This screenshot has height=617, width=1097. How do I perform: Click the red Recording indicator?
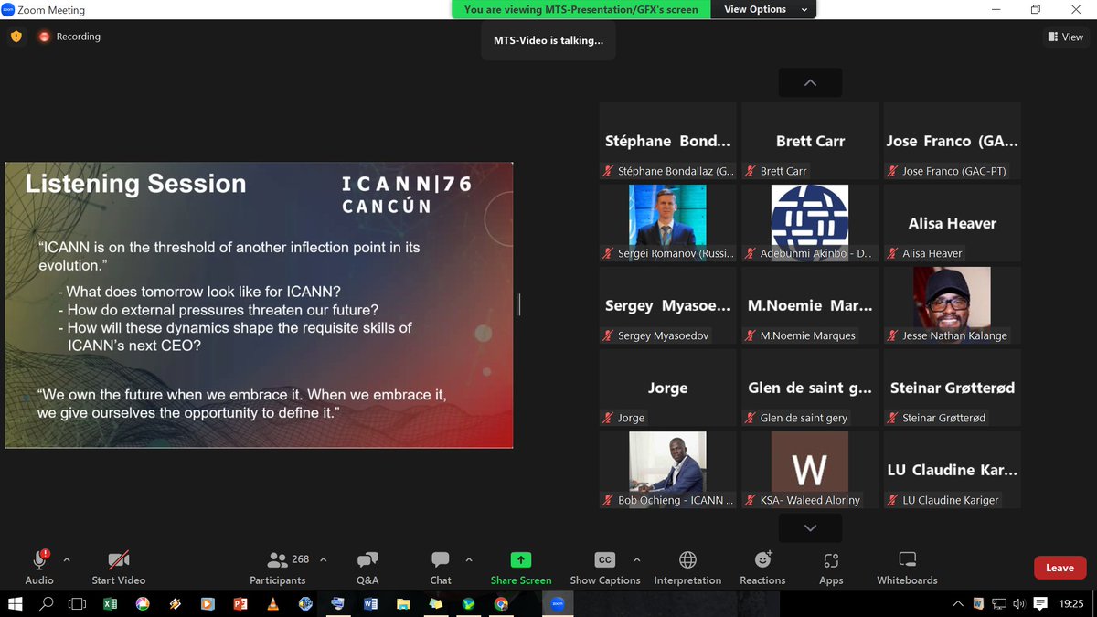[69, 37]
